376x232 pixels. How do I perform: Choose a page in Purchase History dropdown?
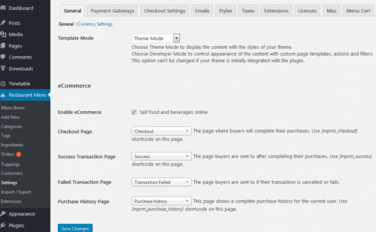pyautogui.click(x=162, y=201)
